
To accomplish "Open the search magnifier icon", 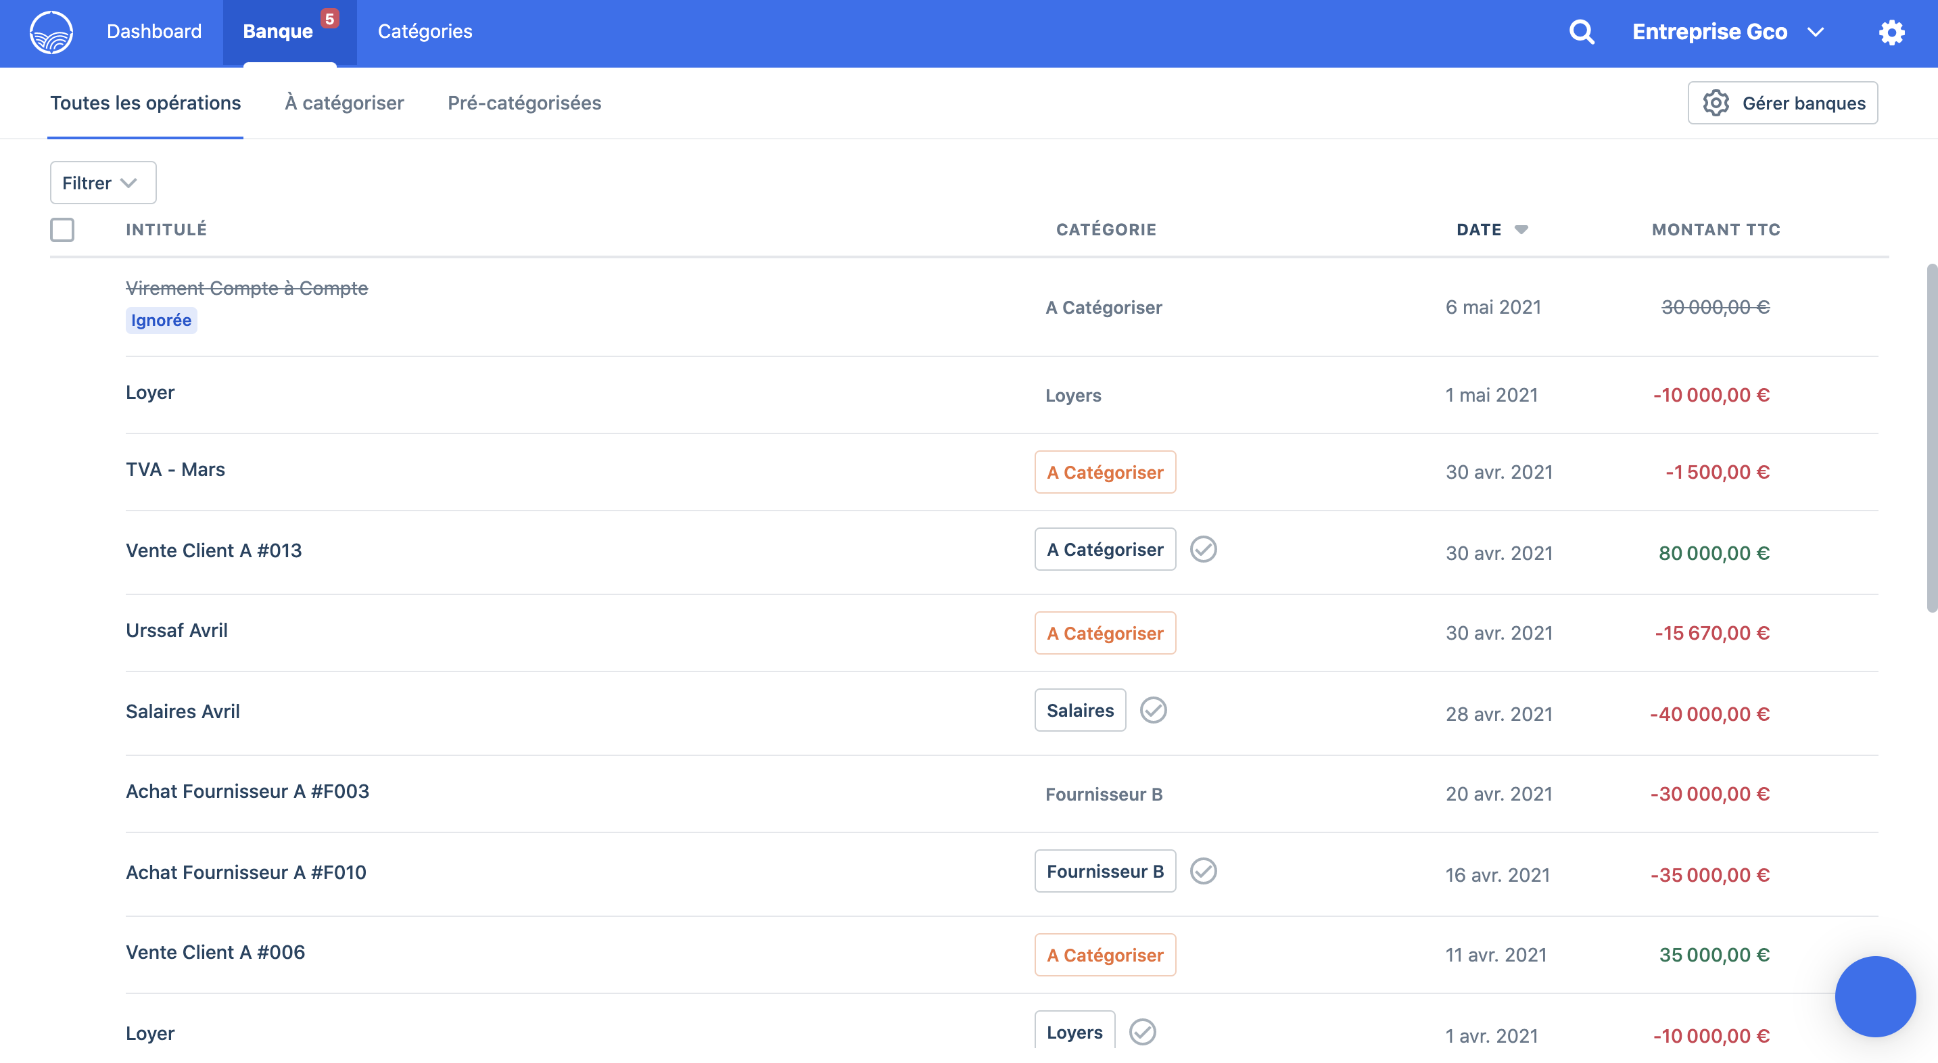I will tap(1582, 32).
